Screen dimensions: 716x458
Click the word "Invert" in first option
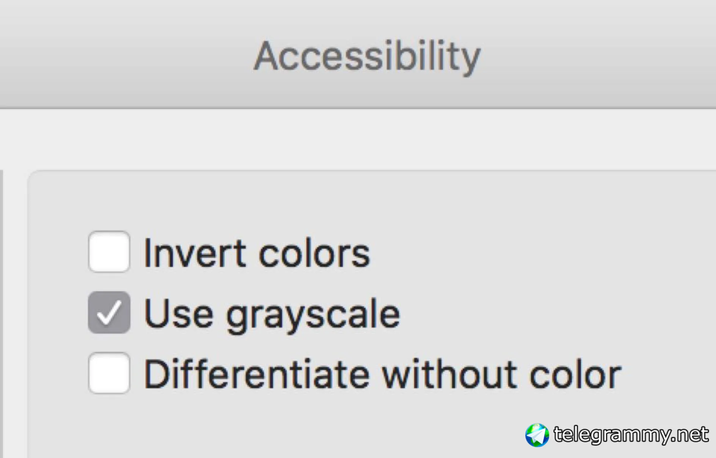195,253
